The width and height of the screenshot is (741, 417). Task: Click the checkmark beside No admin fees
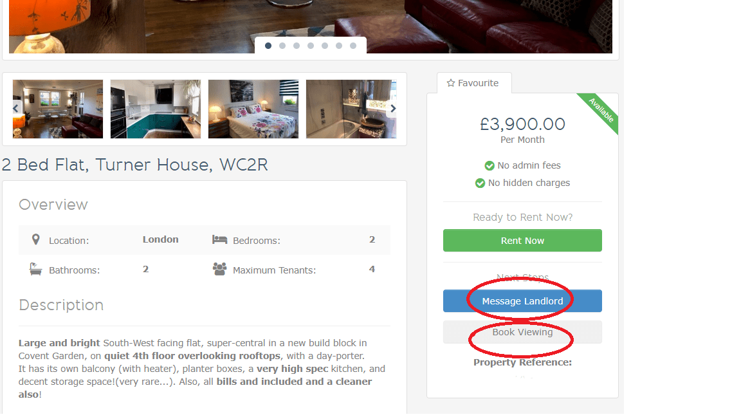489,165
